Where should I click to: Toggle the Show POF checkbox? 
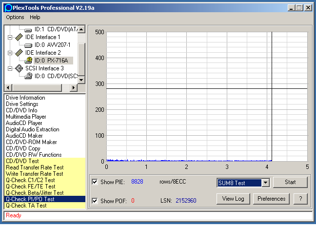pyautogui.click(x=95, y=201)
